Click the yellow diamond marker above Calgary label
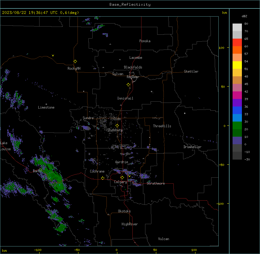 tap(122, 178)
